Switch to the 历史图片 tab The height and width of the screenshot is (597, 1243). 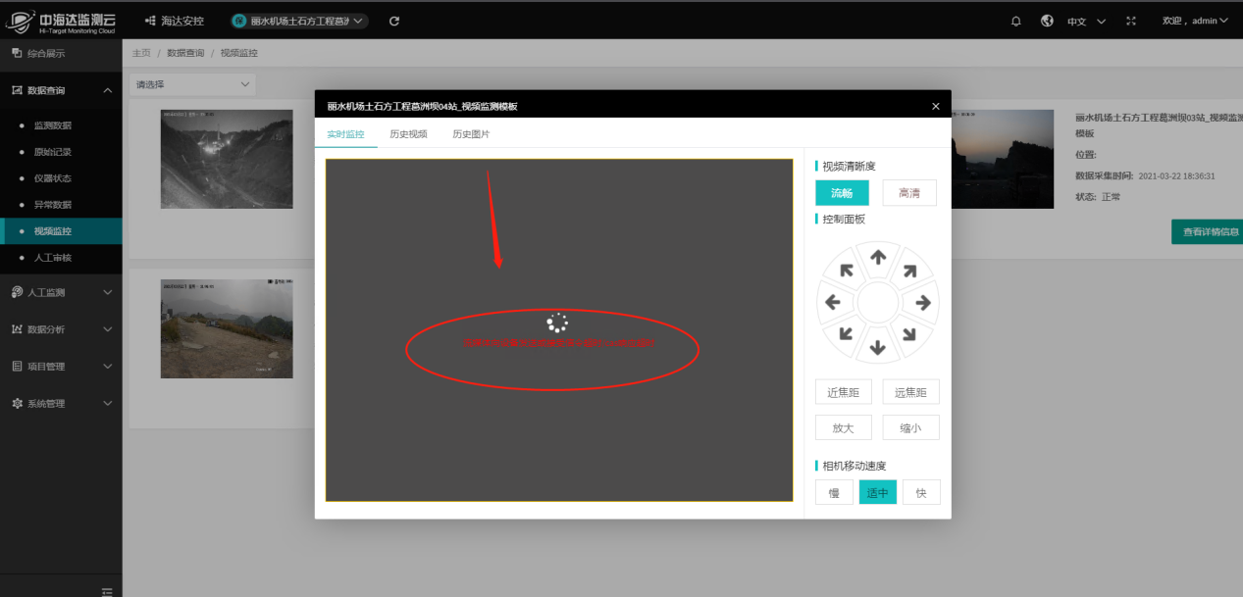(471, 133)
